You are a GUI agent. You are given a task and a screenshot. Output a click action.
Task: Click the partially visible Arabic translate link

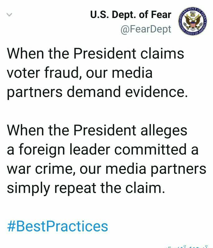point(187,246)
